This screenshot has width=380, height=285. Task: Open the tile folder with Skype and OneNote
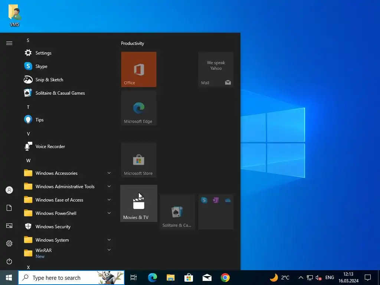click(216, 212)
